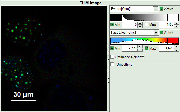This screenshot has height=112, width=180.
Task: Increase Fast Lifetime Min with up arrow
Action: 140,47
